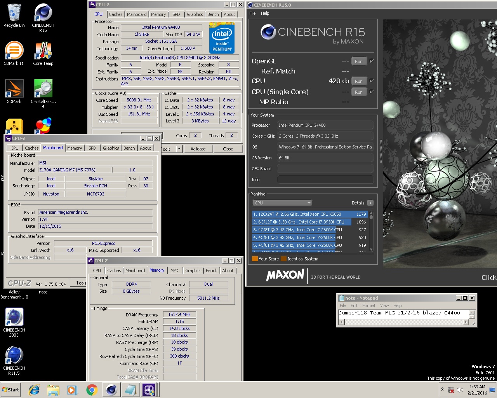497x398 pixels.
Task: Open the CPU-Z Tools dropdown arrow
Action: (179, 149)
